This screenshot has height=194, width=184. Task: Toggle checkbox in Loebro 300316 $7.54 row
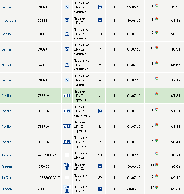100,111
